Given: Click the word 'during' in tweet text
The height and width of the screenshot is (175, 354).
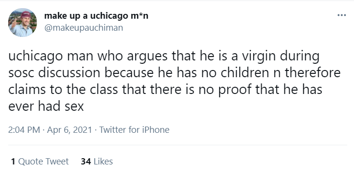Looking at the screenshot, I should tap(300, 57).
